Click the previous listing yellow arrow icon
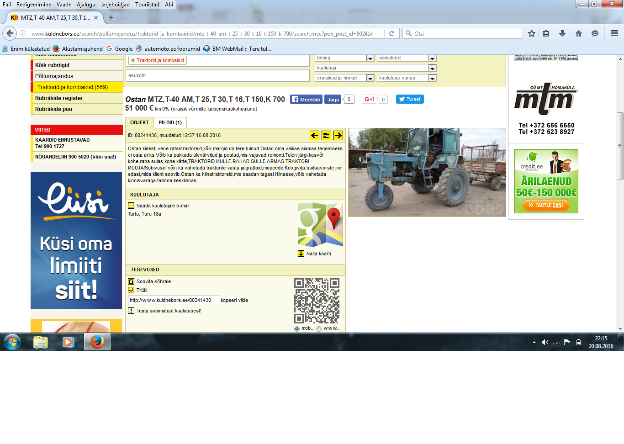 (314, 135)
